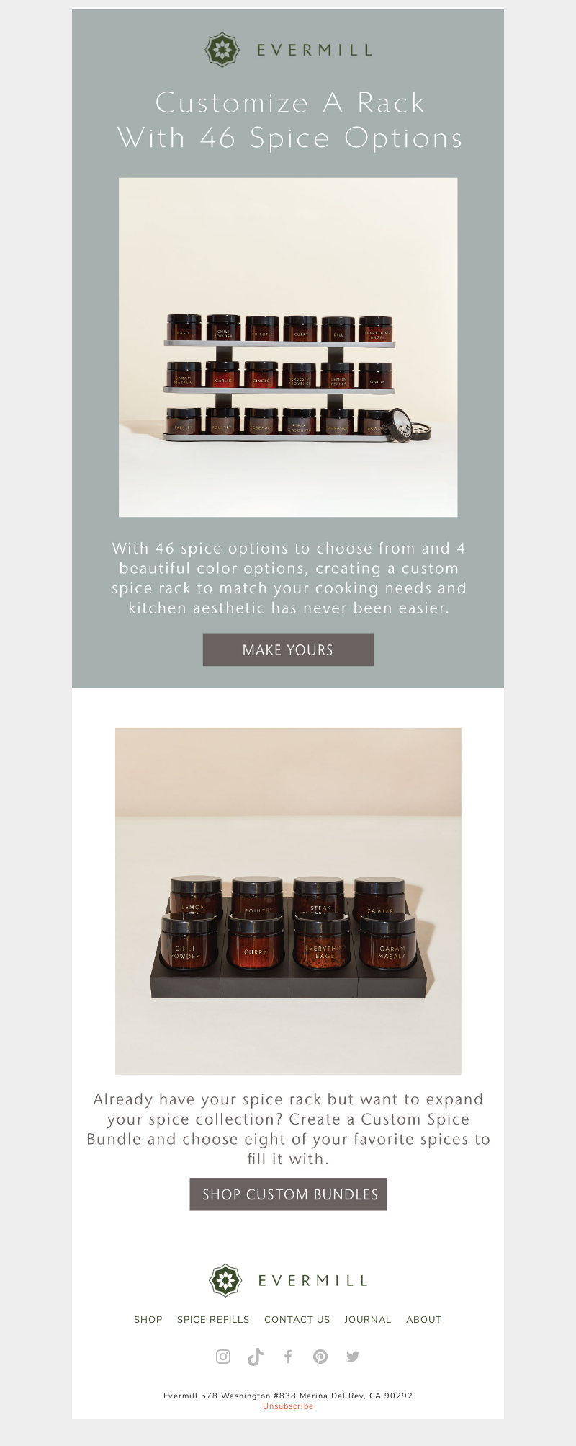
Task: Open the ABOUT footer link
Action: tap(423, 1319)
